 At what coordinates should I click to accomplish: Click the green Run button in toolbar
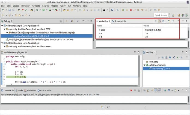pyautogui.click(x=43, y=10)
